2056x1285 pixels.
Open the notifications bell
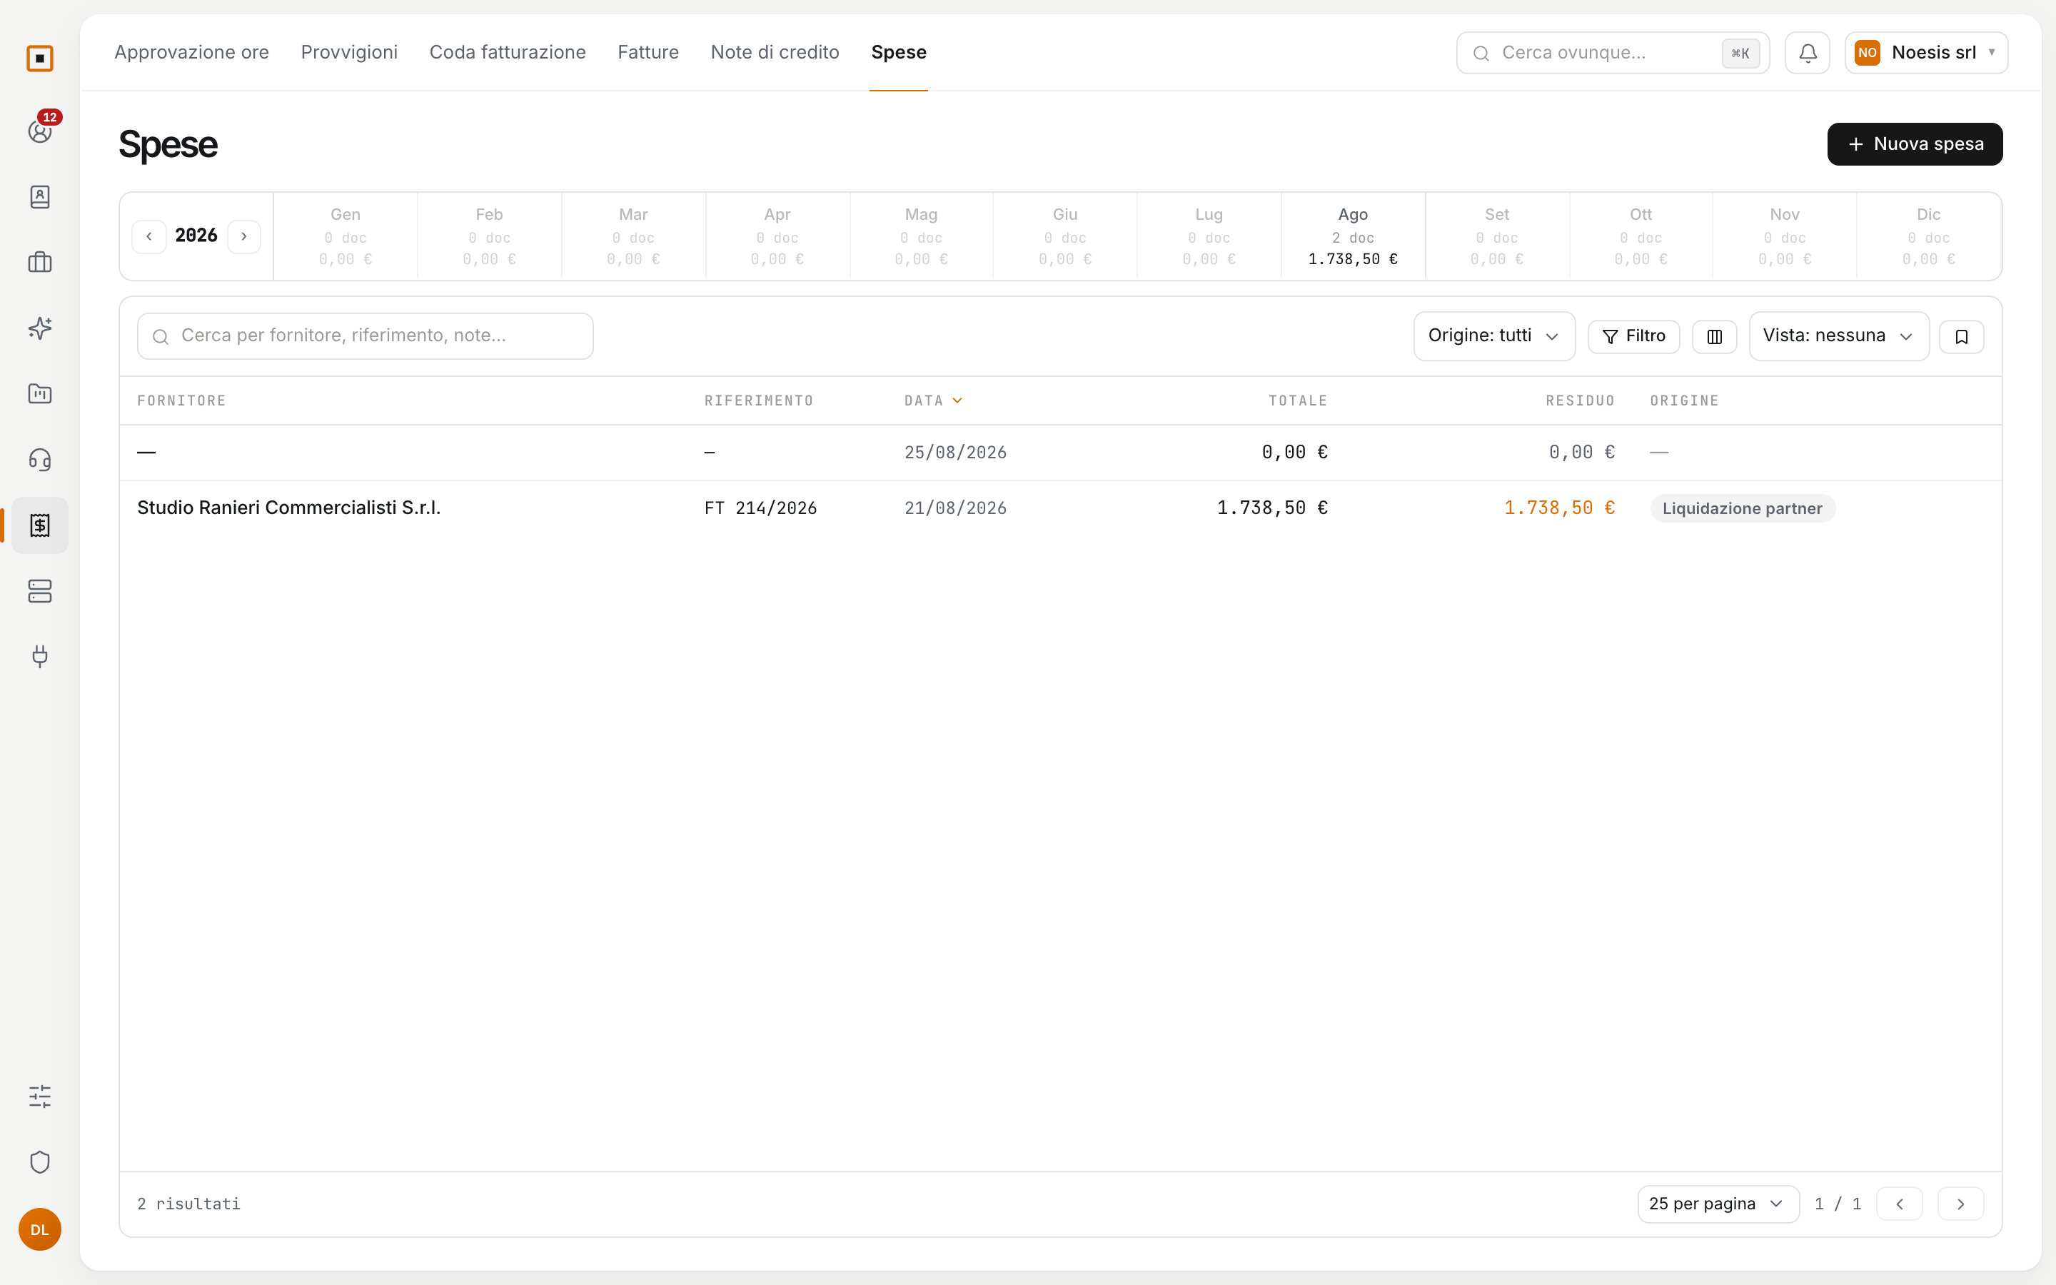coord(1807,53)
